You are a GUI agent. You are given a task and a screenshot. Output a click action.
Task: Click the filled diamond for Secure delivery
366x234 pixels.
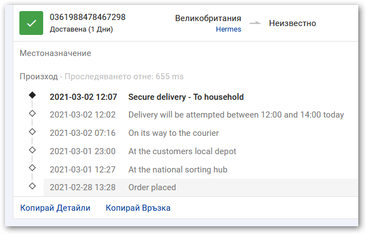pyautogui.click(x=32, y=95)
